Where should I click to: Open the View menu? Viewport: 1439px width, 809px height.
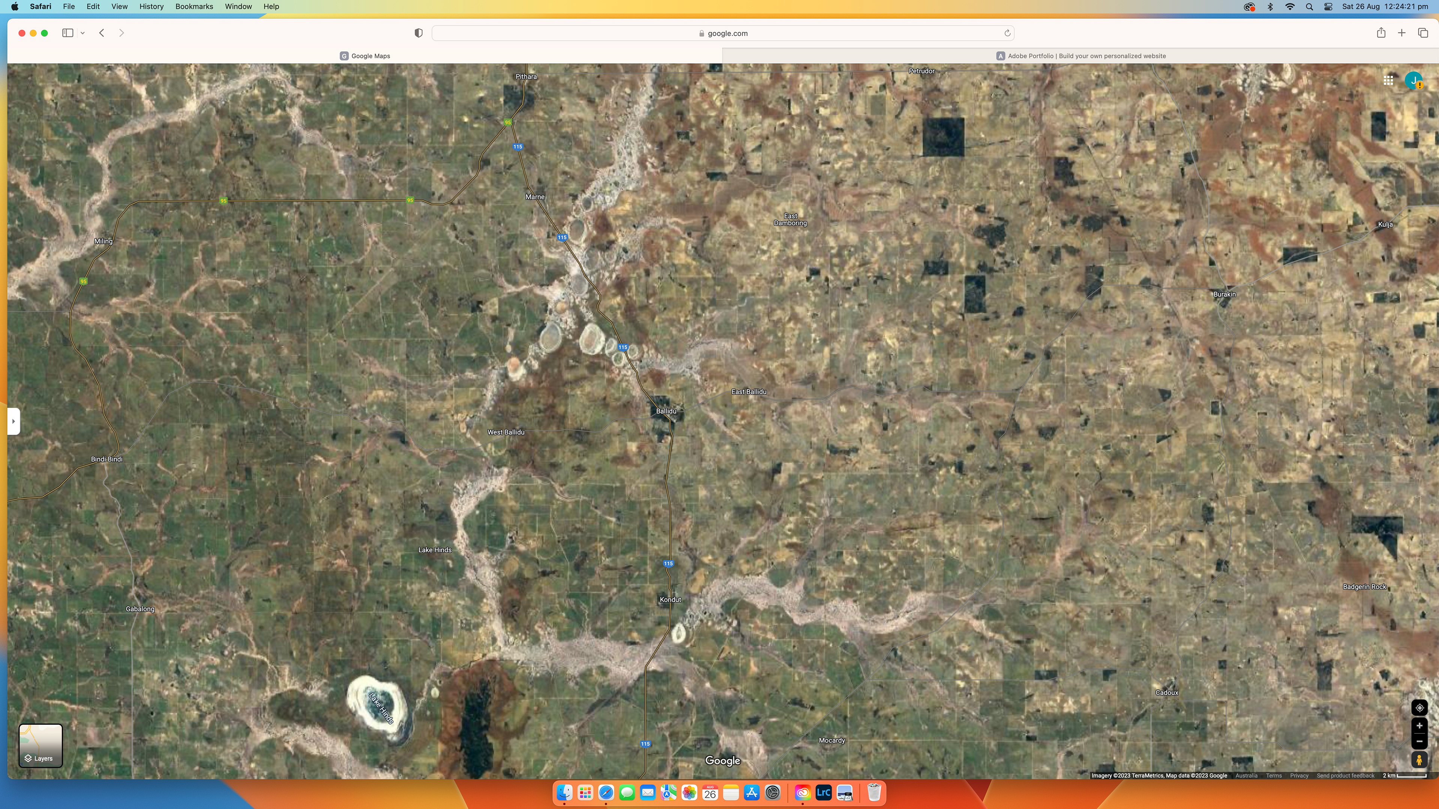click(120, 7)
